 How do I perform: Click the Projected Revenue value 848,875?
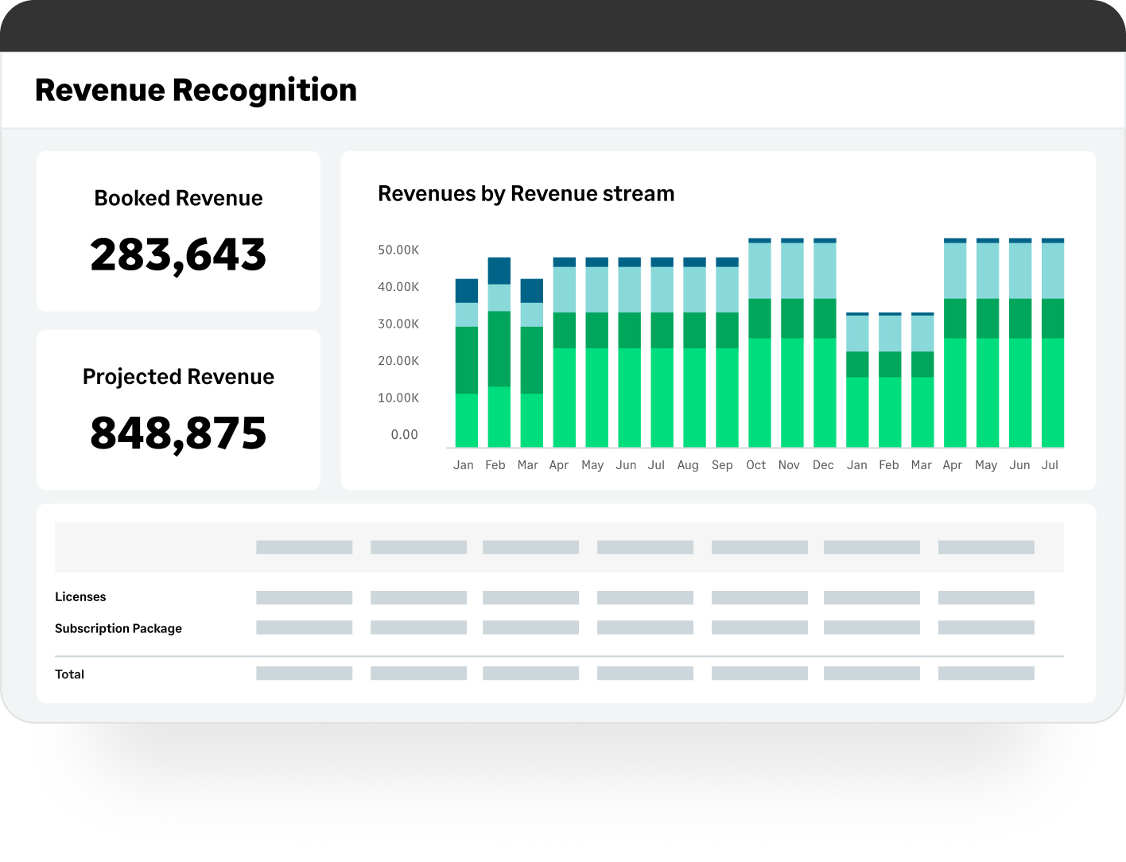[x=178, y=433]
